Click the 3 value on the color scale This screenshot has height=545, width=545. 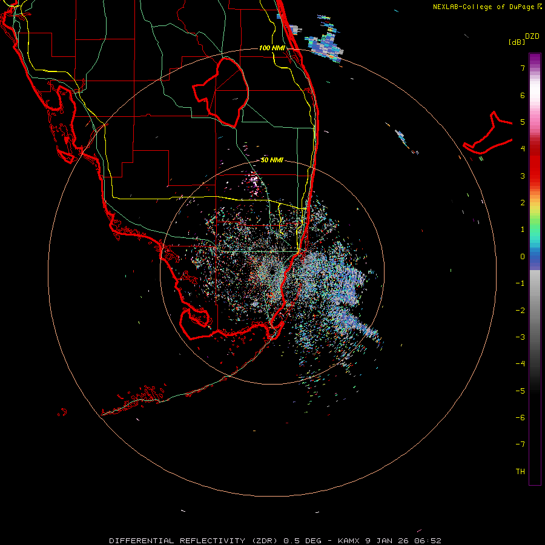pos(523,176)
